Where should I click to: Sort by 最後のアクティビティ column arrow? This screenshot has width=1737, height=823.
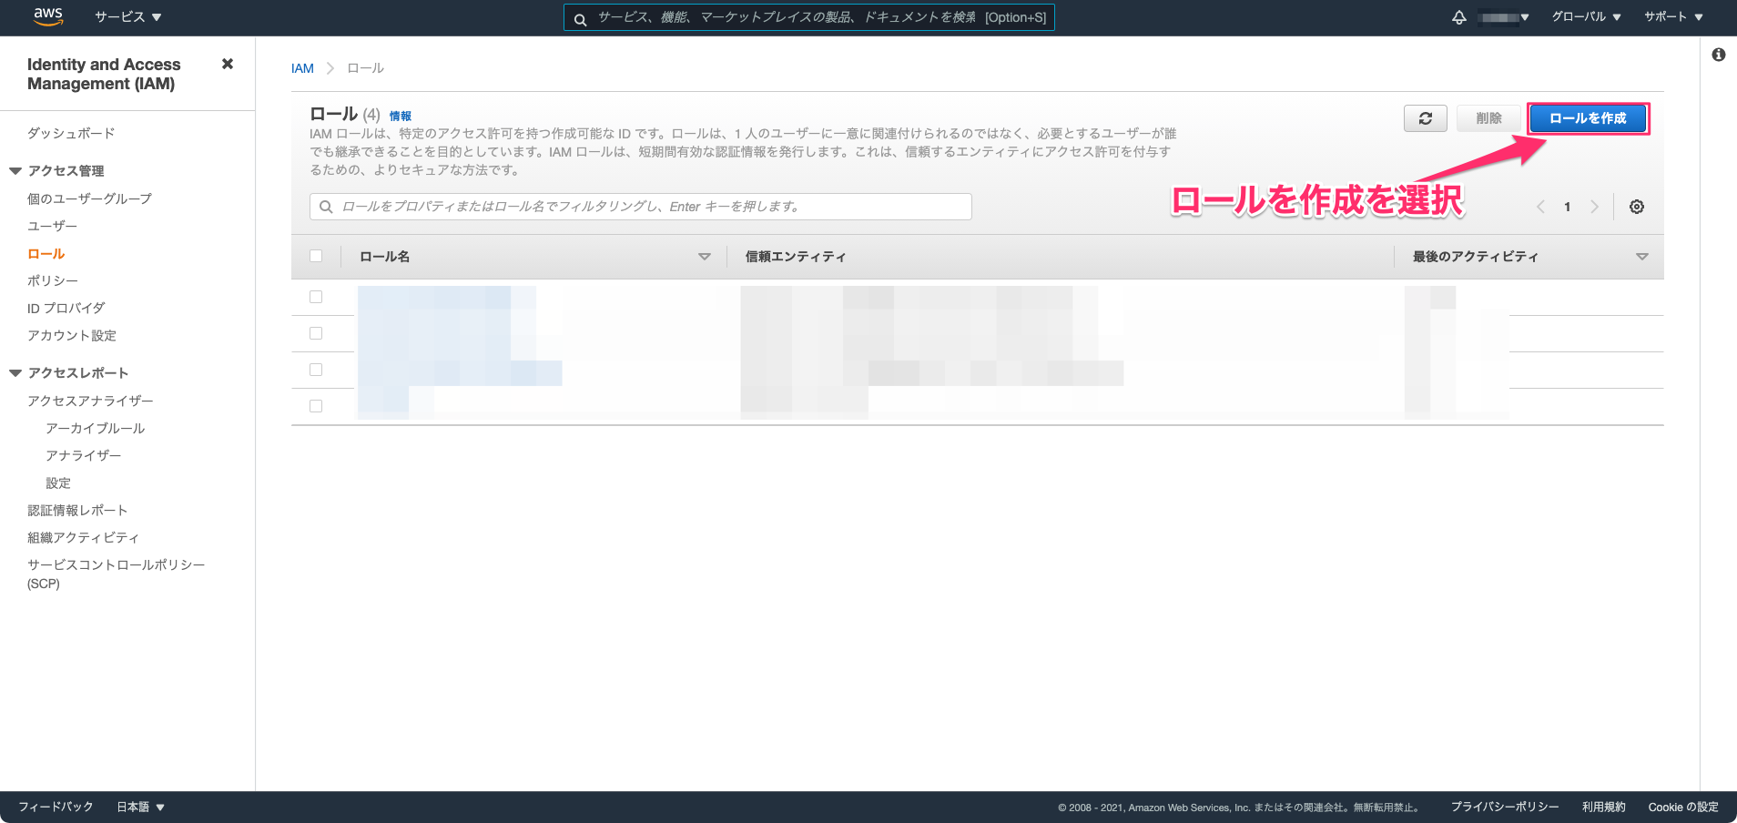[1641, 257]
